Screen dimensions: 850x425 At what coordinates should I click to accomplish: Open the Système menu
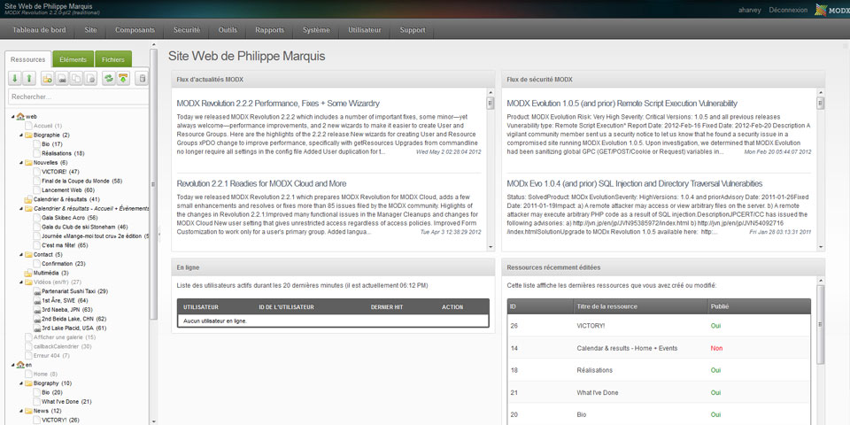point(316,30)
